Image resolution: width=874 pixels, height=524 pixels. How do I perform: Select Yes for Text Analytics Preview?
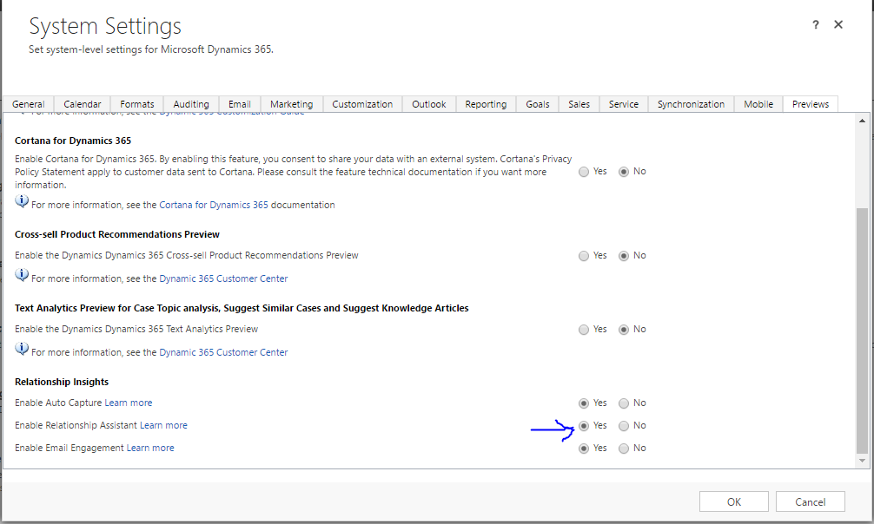[584, 330]
